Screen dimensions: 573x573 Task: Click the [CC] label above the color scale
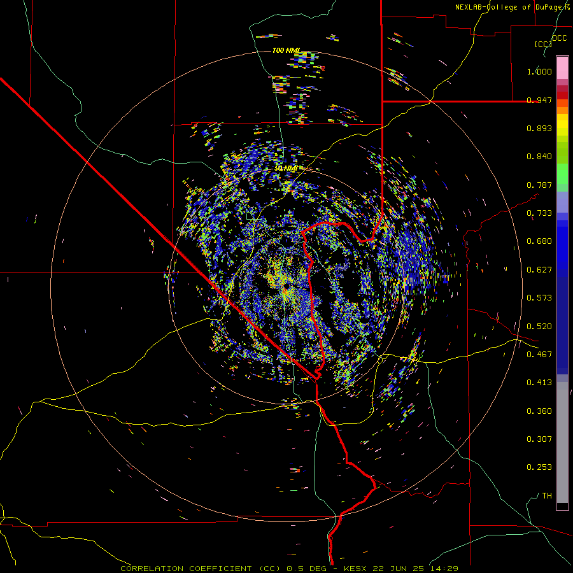pyautogui.click(x=543, y=44)
